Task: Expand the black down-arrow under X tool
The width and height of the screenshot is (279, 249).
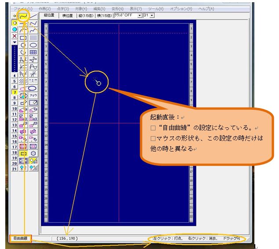Action: click(x=14, y=43)
